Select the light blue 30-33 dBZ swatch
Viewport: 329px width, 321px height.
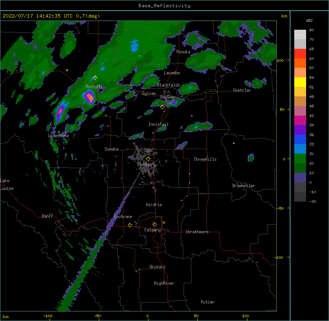pyautogui.click(x=300, y=149)
